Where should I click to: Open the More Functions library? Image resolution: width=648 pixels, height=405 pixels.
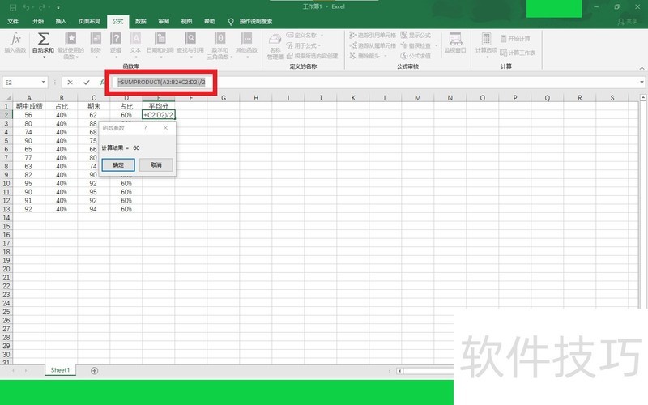point(247,45)
